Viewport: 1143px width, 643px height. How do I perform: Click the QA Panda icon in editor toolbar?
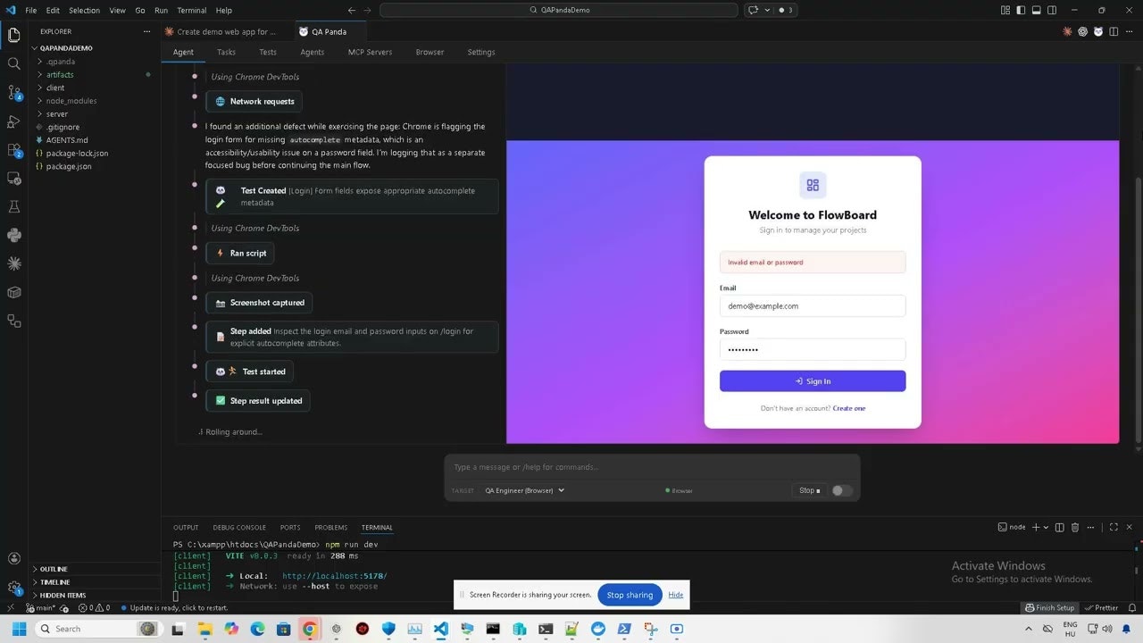tap(1097, 31)
